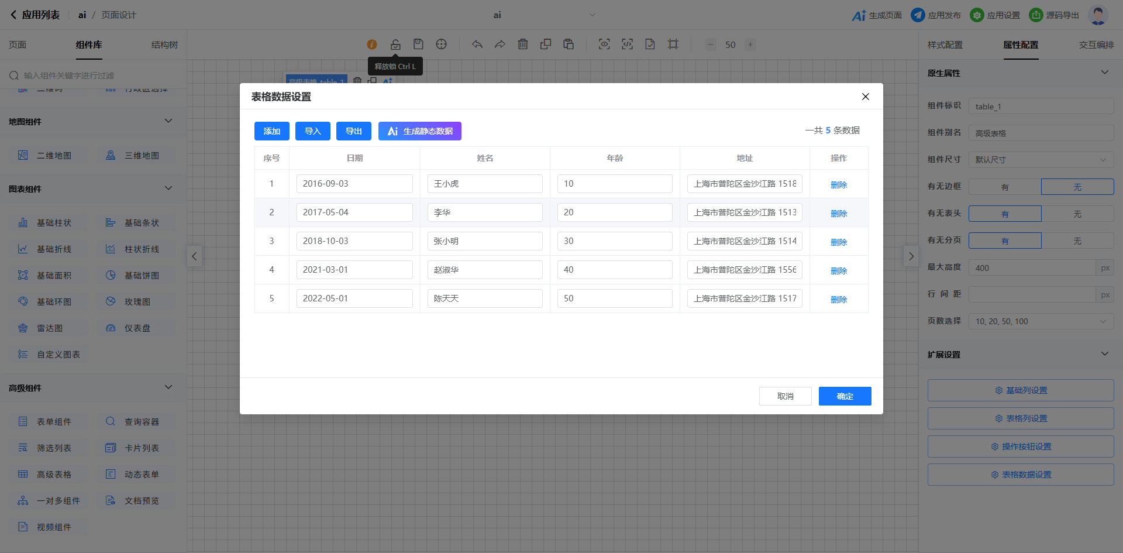
Task: Switch to the 样式配置 tab
Action: [x=945, y=45]
